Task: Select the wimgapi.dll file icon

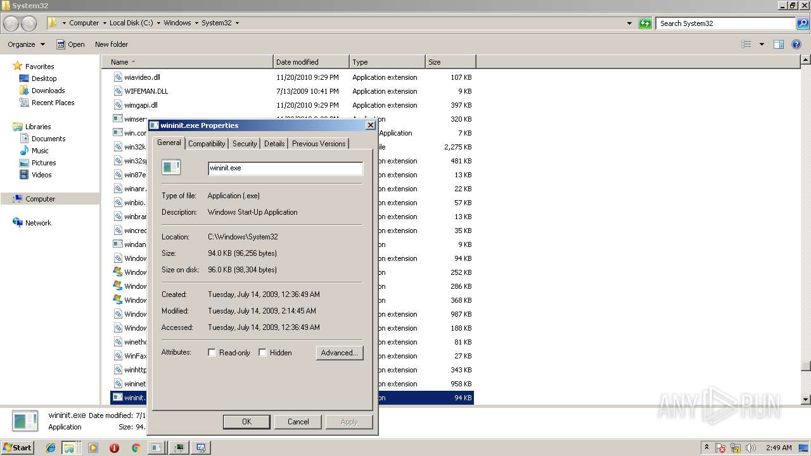Action: coord(118,105)
